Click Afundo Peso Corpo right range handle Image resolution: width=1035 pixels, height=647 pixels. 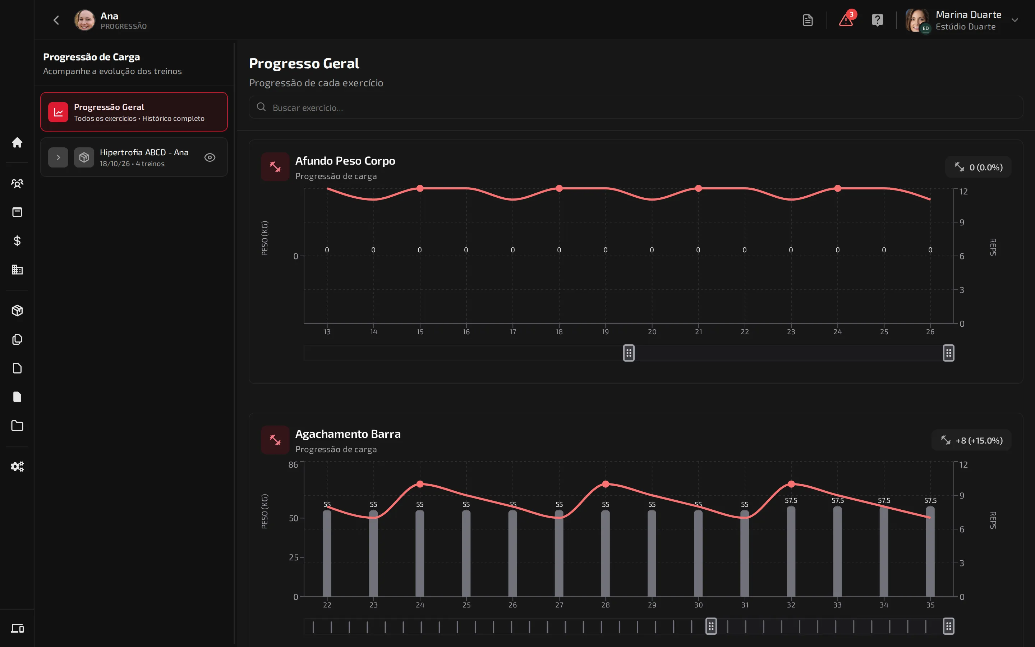(949, 353)
